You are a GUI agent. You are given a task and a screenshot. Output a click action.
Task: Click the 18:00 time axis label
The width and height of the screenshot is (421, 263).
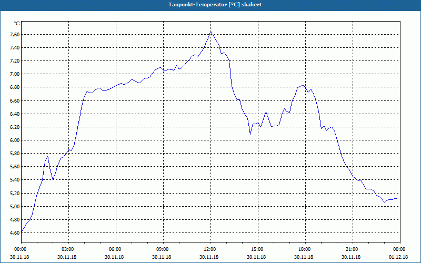(x=305, y=249)
